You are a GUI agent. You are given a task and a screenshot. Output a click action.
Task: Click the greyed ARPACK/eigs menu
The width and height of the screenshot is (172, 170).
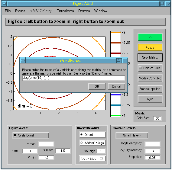(41, 11)
